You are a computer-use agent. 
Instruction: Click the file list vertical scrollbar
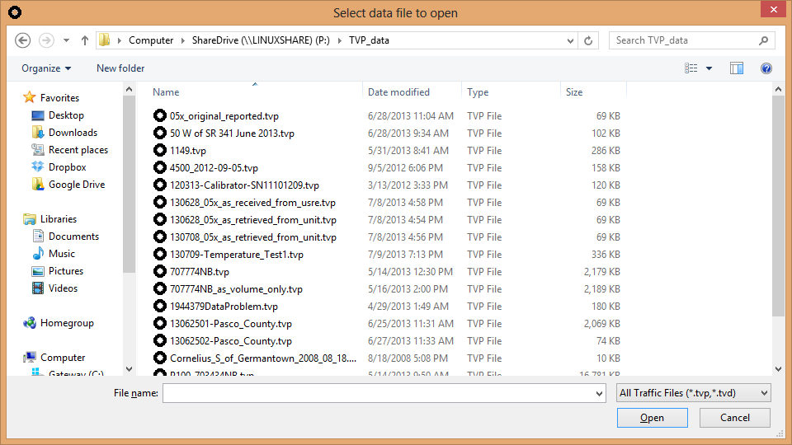pyautogui.click(x=779, y=206)
